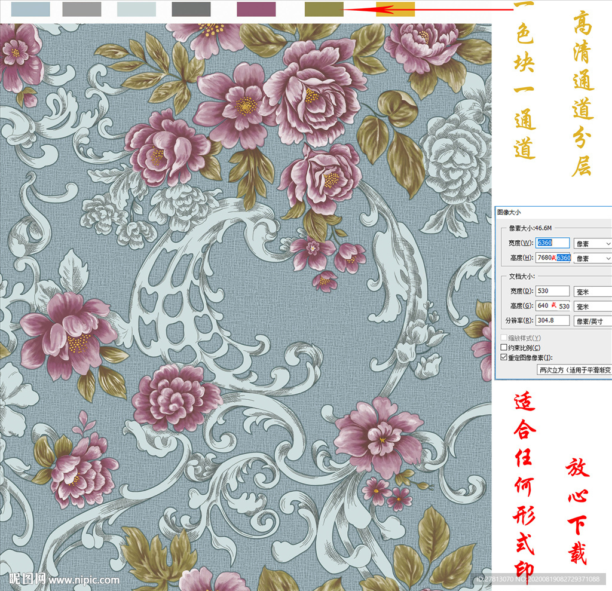Pick the pale mint color swatch
This screenshot has height=591, width=612.
point(136,9)
